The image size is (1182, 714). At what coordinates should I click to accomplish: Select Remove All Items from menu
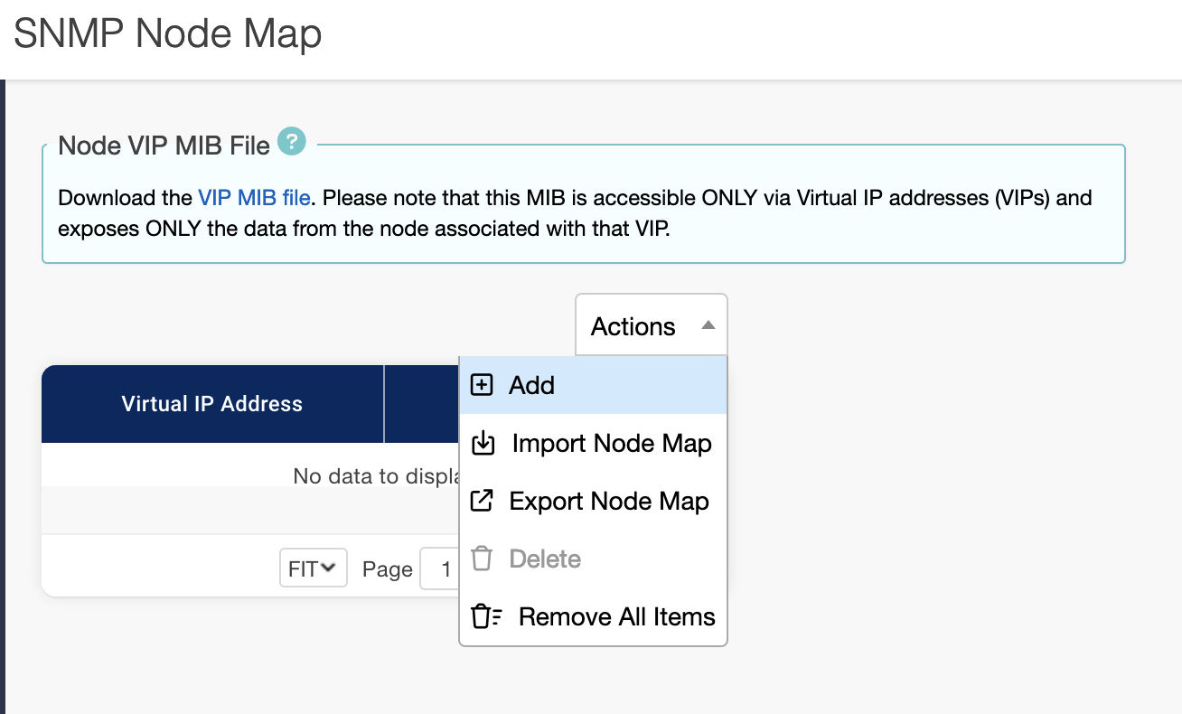(x=616, y=617)
